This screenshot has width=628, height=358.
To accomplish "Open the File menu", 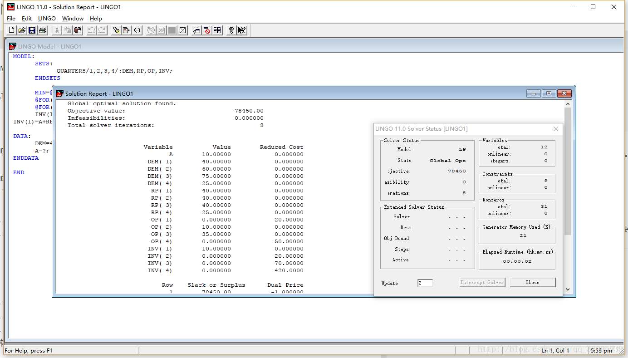I will [x=11, y=19].
